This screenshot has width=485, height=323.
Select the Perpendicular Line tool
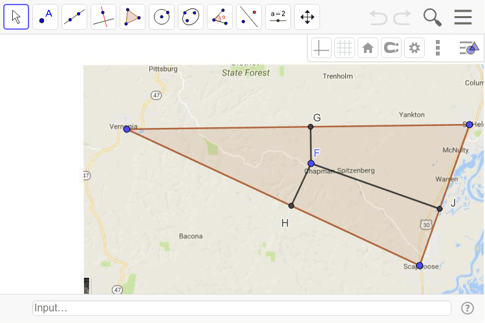tap(103, 17)
